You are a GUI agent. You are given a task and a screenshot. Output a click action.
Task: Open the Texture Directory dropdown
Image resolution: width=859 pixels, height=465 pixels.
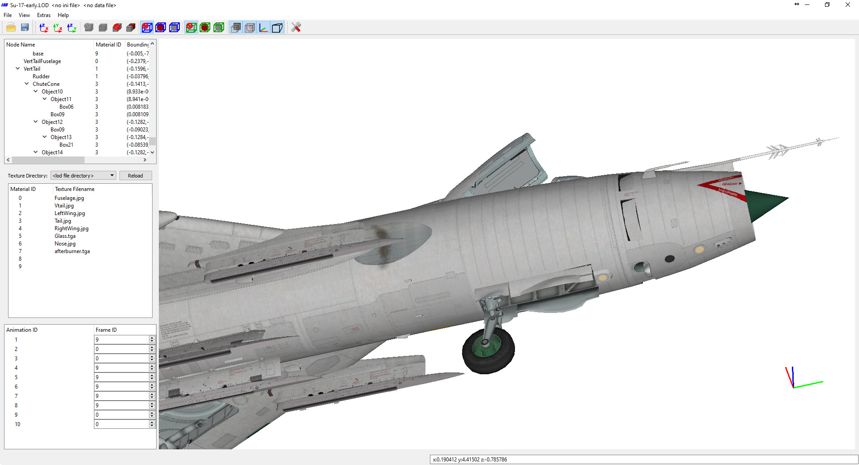[x=84, y=176]
